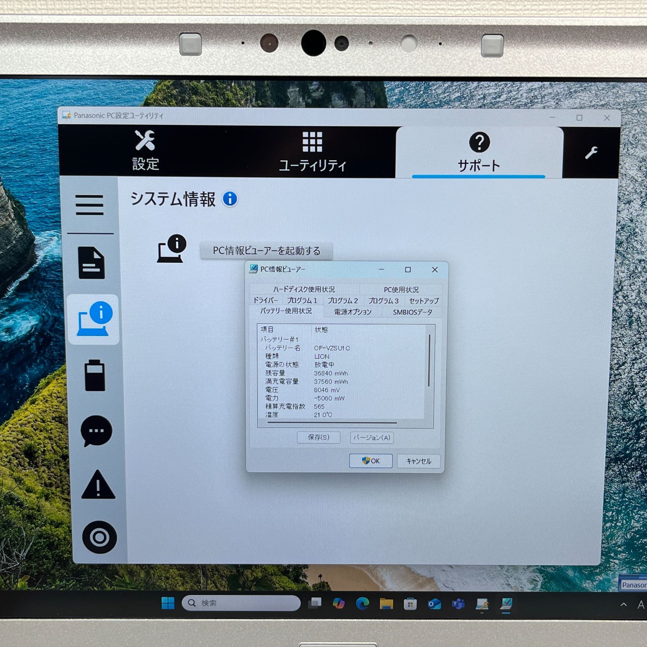Viewport: 647px width, 647px height.
Task: Minimize the PC情報ビューアー dialog
Action: pos(381,269)
